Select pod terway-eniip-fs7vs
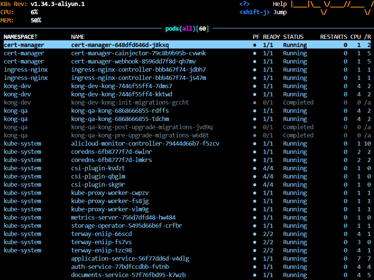The height and width of the screenshot is (280, 374). 187,242
